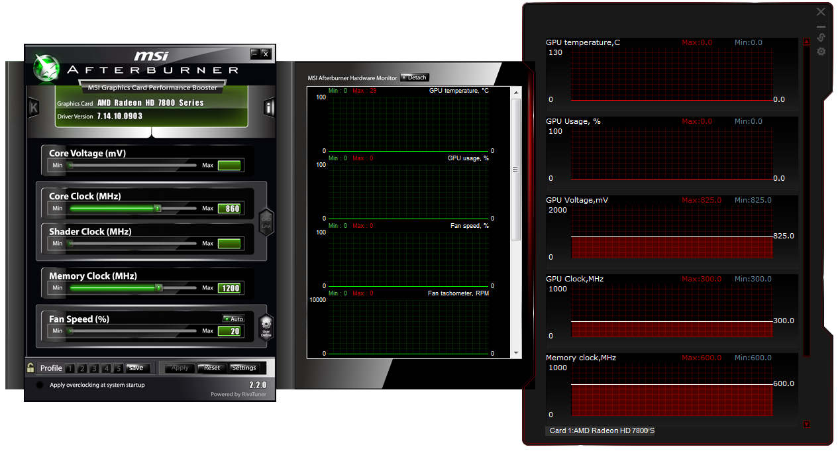Click the Memory Clock value field 1200
Viewport: 838px width, 453px height.
pos(229,288)
